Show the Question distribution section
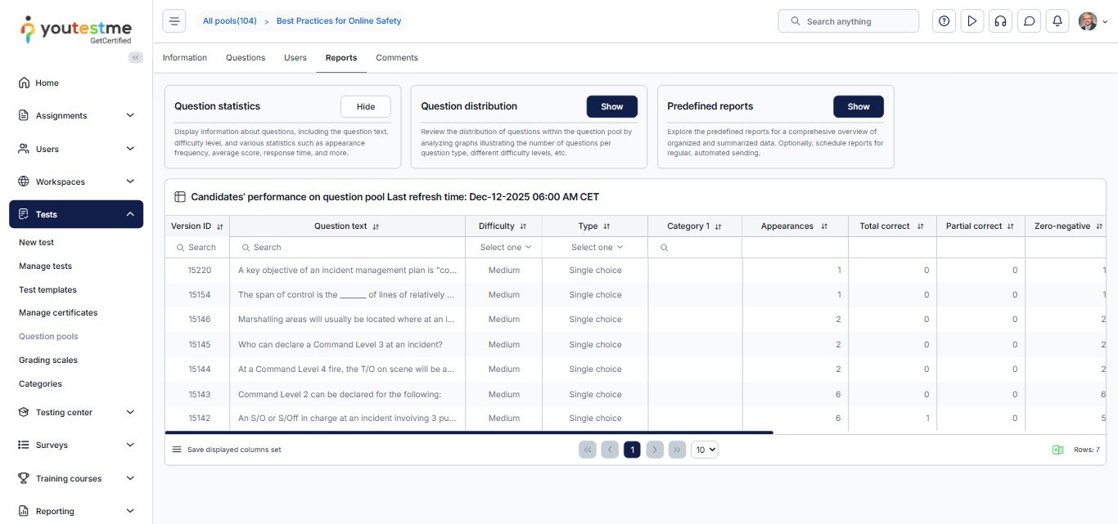Screen dimensions: 1118x524 [x=611, y=106]
